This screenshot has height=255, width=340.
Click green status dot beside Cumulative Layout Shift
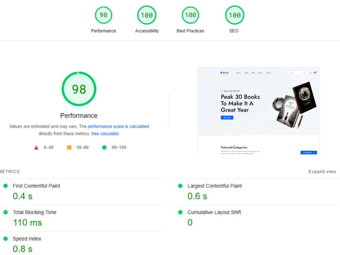(x=180, y=212)
